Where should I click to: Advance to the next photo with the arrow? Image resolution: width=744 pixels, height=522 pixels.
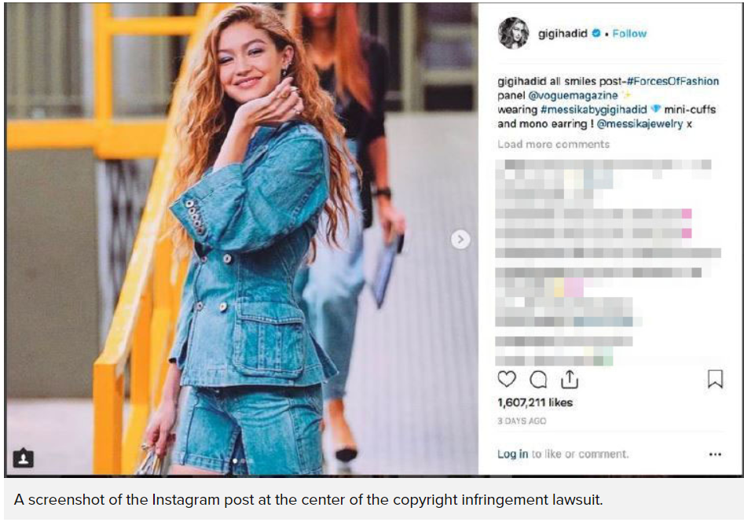tap(460, 240)
